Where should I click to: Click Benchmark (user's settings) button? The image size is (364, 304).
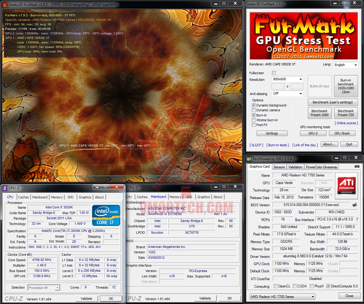tap(333, 102)
